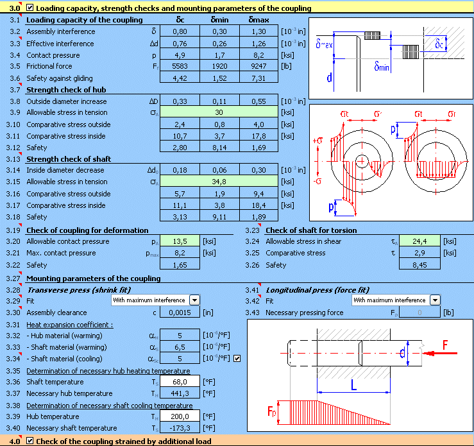Click force fit pressing diagram image
This screenshot has width=474, height=446.
(x=360, y=375)
